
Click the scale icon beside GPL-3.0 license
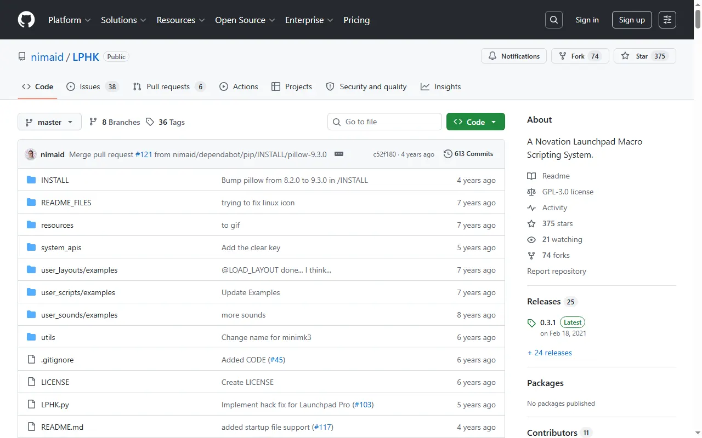[531, 192]
